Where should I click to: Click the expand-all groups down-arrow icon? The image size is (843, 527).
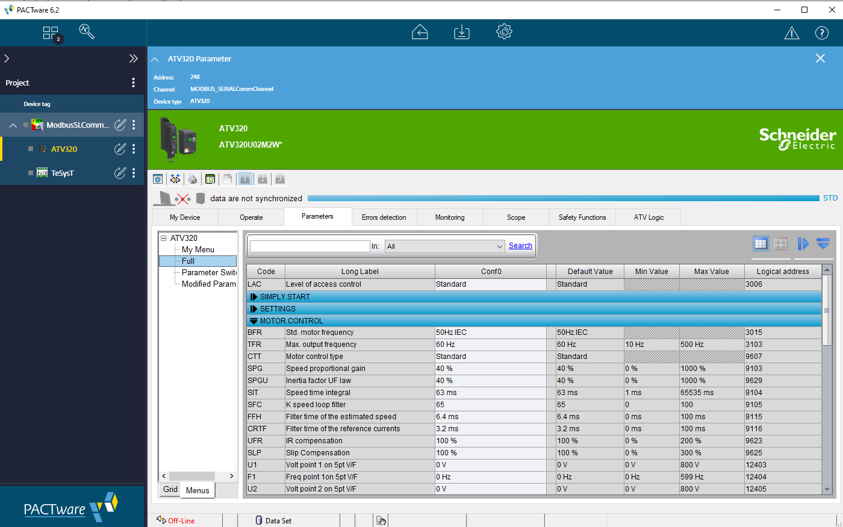tap(823, 243)
